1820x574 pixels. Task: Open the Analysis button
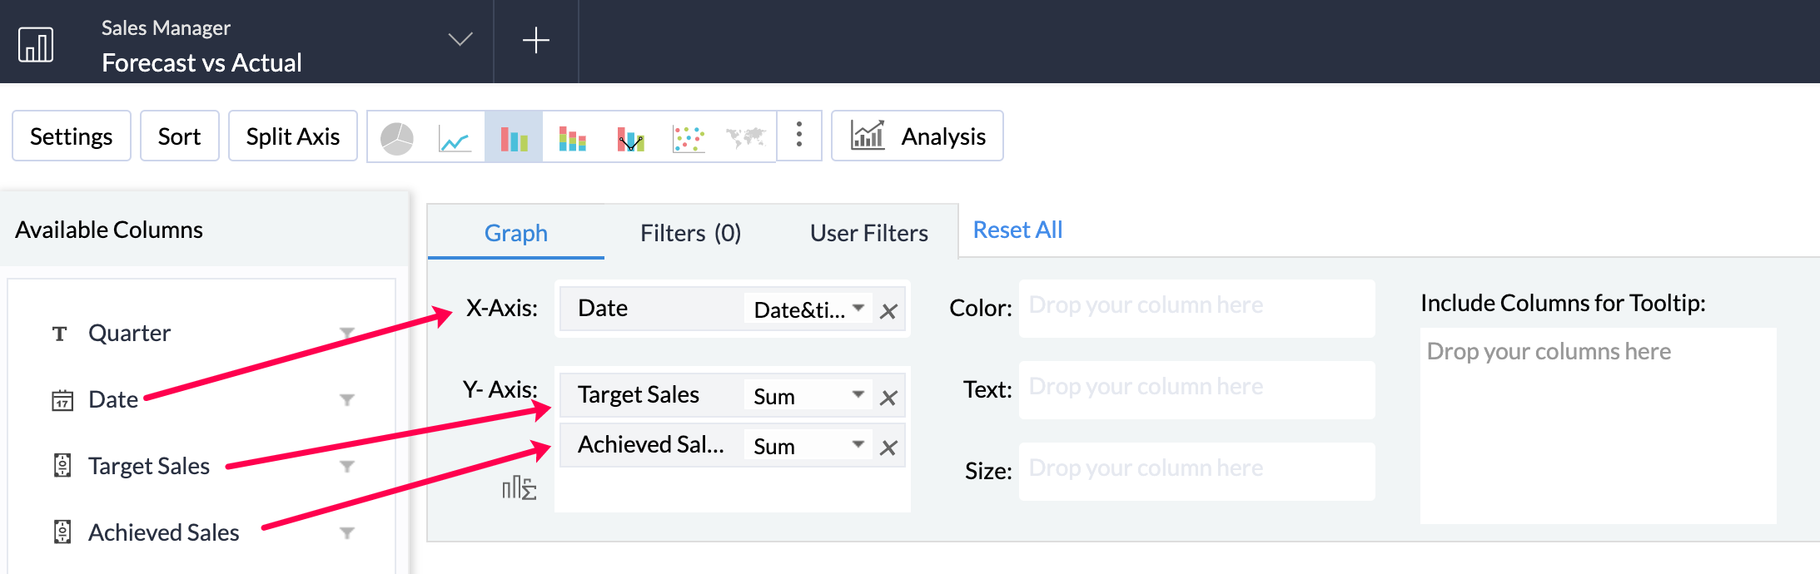tap(917, 136)
